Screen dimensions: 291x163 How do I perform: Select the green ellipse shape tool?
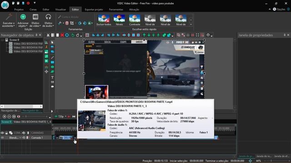pyautogui.click(x=52, y=67)
